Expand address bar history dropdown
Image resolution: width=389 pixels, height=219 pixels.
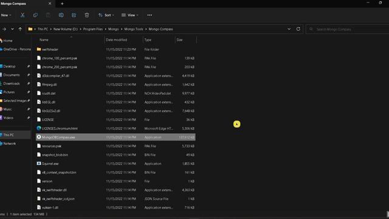(x=289, y=29)
